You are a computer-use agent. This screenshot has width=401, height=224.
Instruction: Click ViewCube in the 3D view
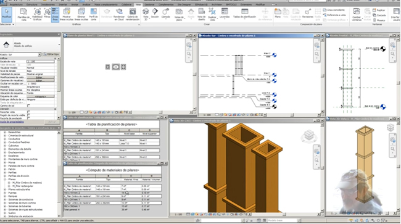(309, 135)
